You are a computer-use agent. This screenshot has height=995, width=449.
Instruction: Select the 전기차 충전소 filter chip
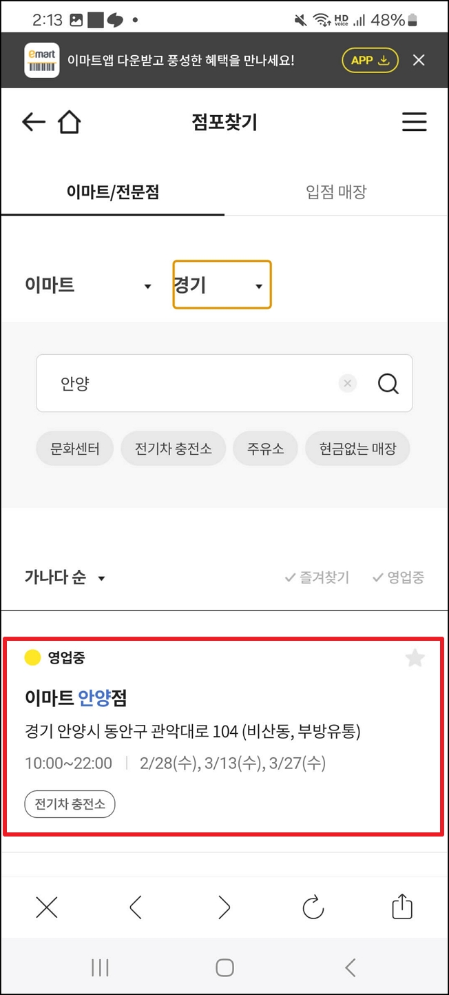click(173, 448)
